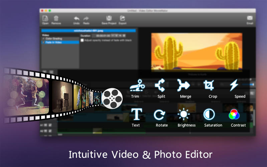Select the Color Grading row
This screenshot has height=167, width=267.
60,39
